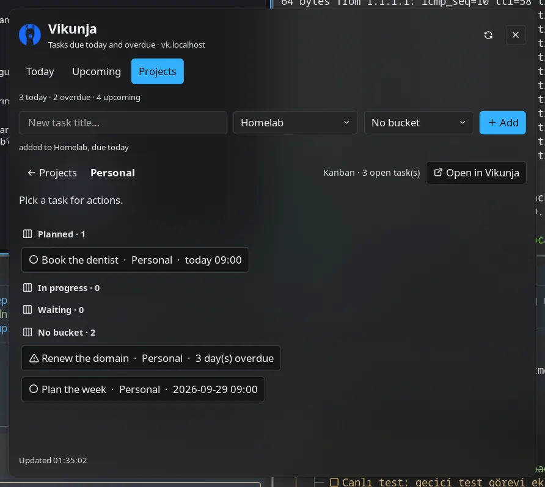Click the added to Homelab status text
This screenshot has width=545, height=487.
pyautogui.click(x=74, y=148)
